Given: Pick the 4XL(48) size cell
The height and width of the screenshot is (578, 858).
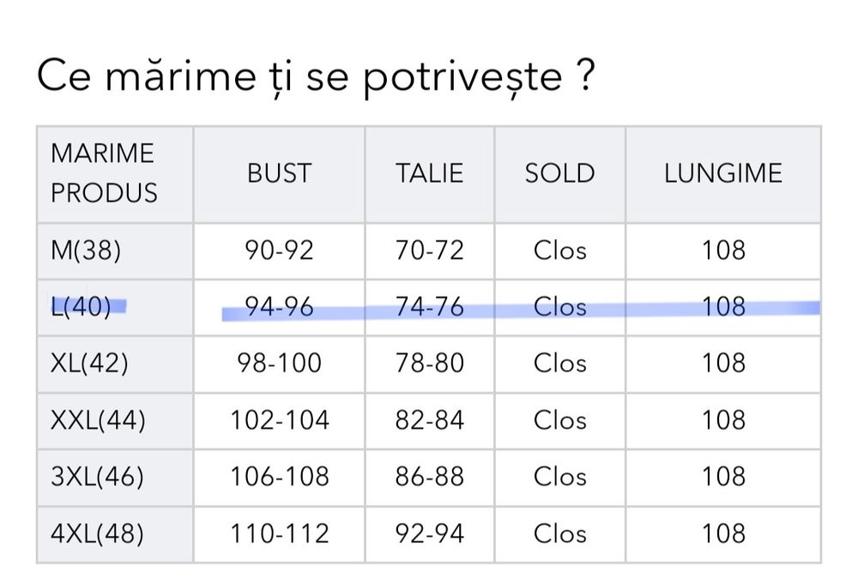Looking at the screenshot, I should click(97, 533).
